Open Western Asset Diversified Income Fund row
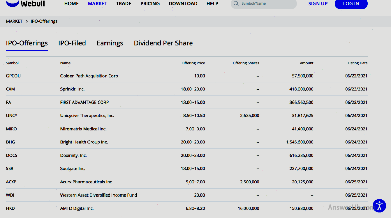This screenshot has height=218, width=391. (x=186, y=195)
